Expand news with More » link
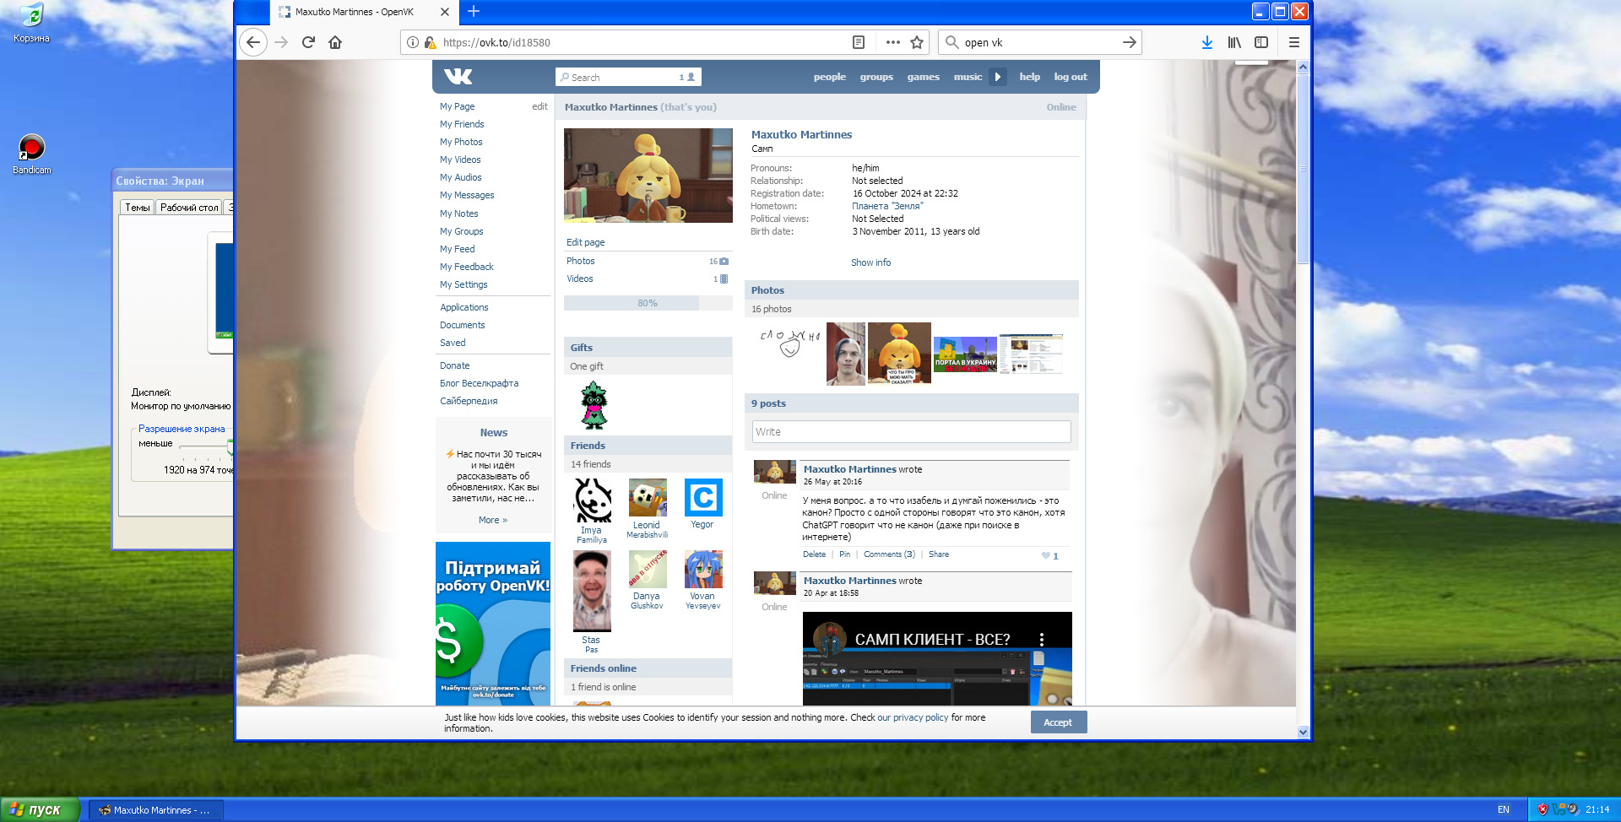The image size is (1621, 822). [493, 520]
